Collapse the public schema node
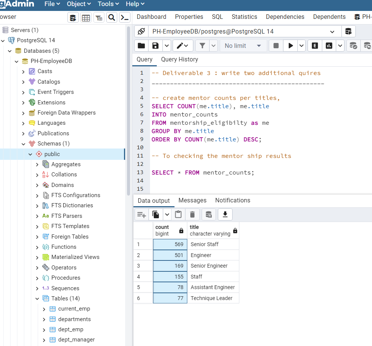372x346 pixels. pyautogui.click(x=30, y=154)
